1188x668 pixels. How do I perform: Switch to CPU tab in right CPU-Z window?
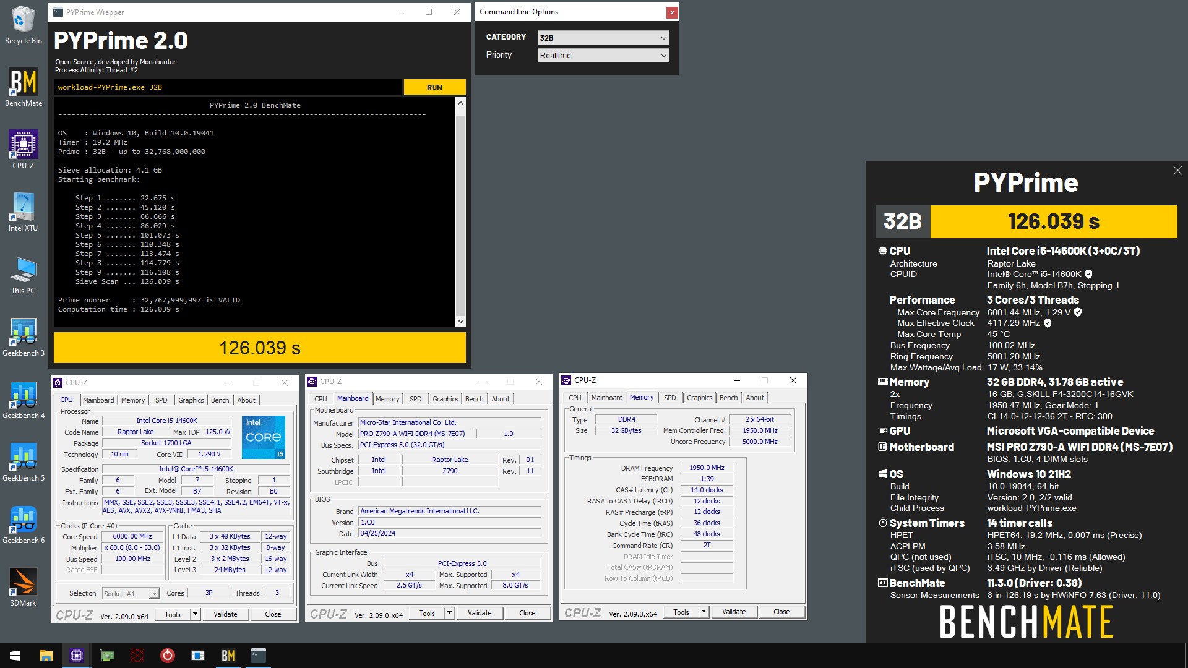coord(575,398)
